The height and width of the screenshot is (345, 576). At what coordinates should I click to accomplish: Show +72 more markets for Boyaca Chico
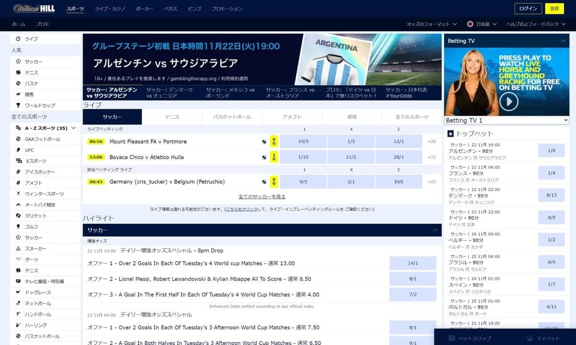(432, 157)
